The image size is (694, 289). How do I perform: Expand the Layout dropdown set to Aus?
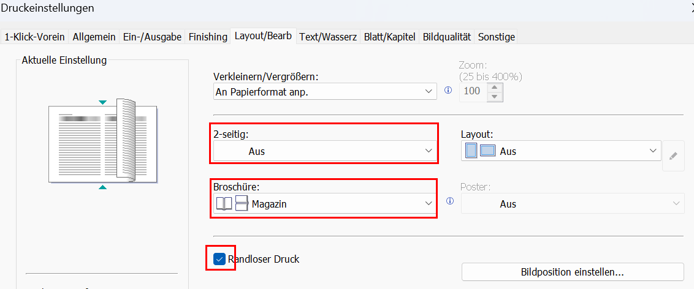pos(561,151)
